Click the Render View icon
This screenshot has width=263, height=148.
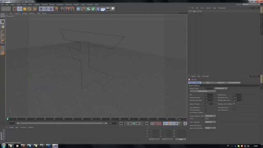[62, 9]
